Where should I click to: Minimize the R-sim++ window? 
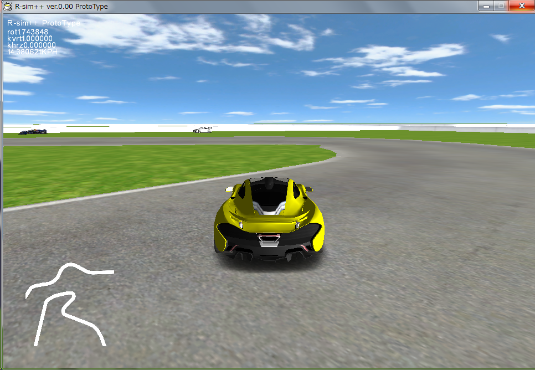[487, 6]
